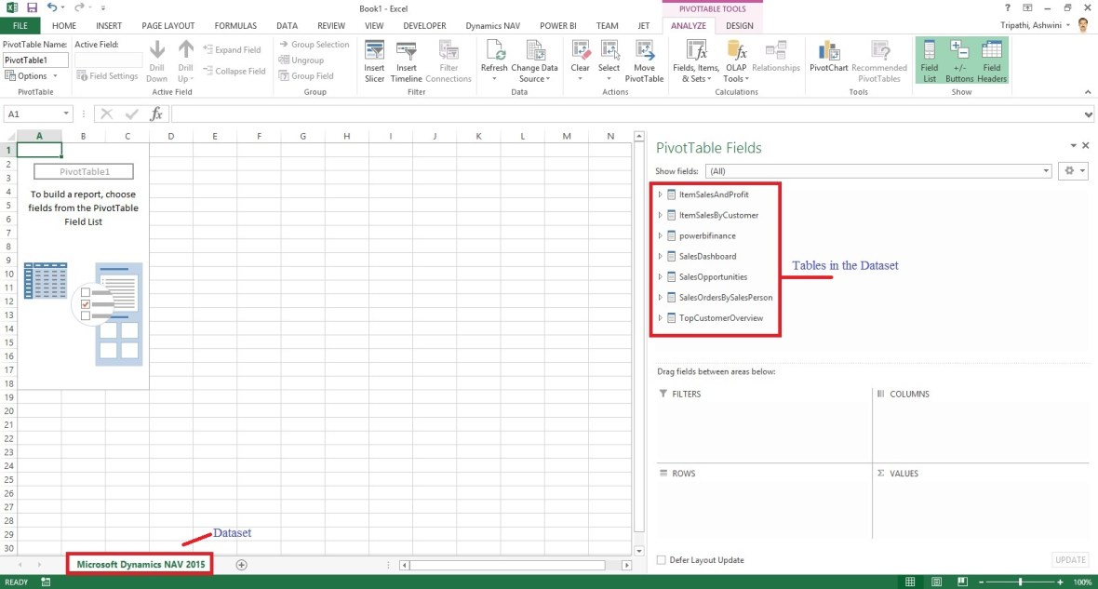Select the Microsoft Dynamics NAV 2015 sheet tab
This screenshot has width=1098, height=589.
[139, 564]
